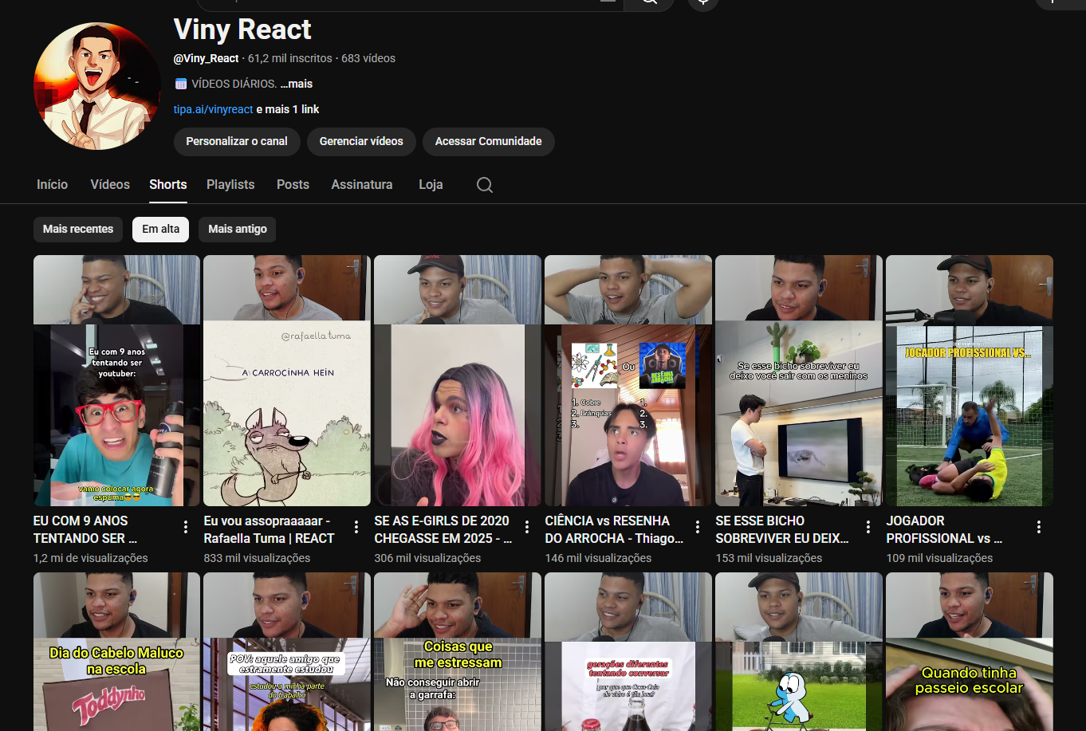1086x731 pixels.
Task: Switch to the Vídeos tab
Action: coord(110,184)
